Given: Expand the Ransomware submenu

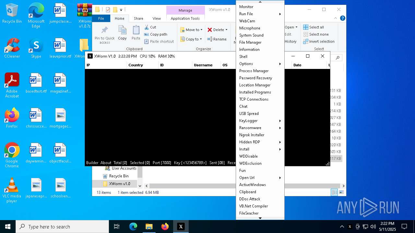Looking at the screenshot, I should tap(260, 128).
